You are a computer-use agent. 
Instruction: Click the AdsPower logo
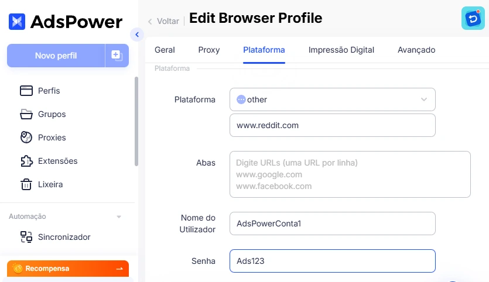pos(66,22)
